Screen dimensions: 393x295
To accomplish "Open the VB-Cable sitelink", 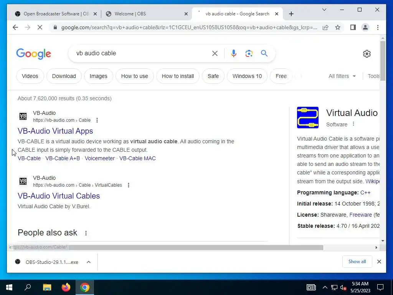I will click(29, 158).
